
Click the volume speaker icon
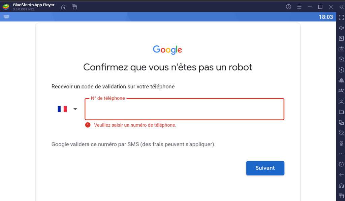341,28
